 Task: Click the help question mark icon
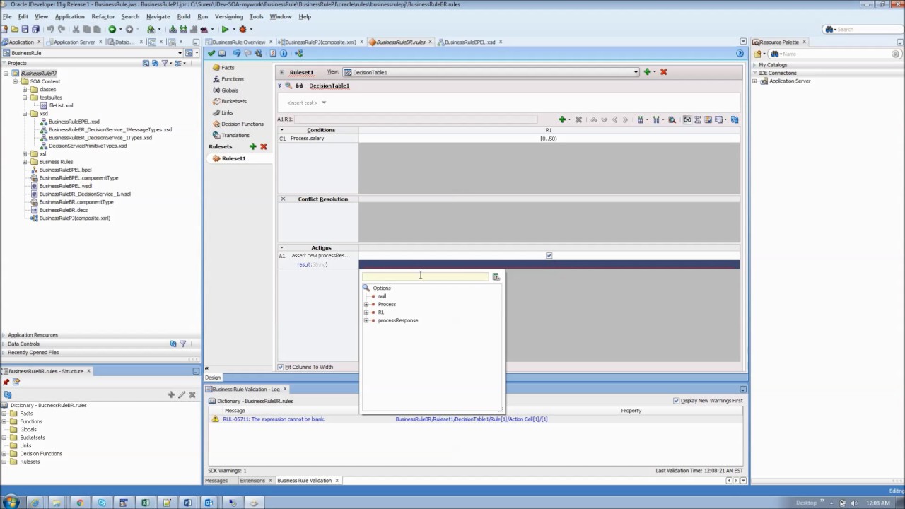(740, 54)
